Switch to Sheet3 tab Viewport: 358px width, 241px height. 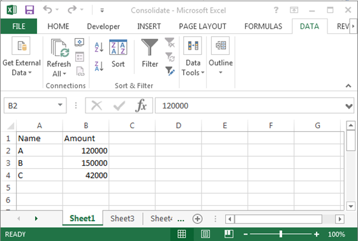click(123, 219)
